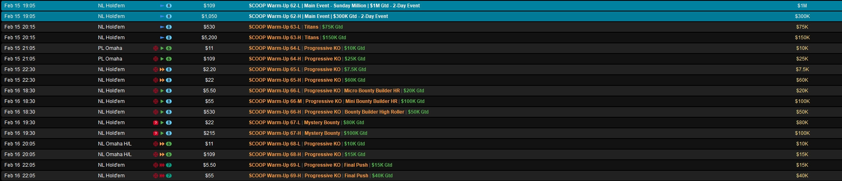Viewport: 842px width, 181px height.
Task: Click the mystery bounty icon on Warm-Up 67-L row
Action: point(155,123)
